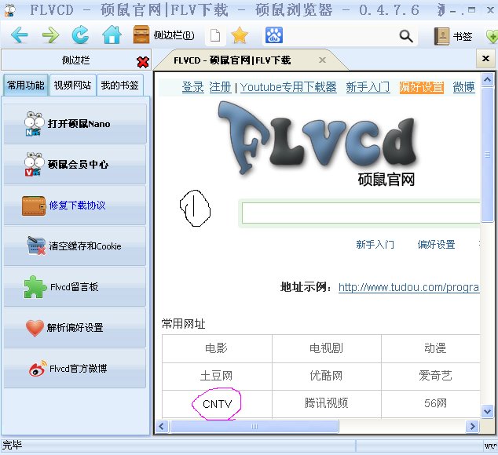This screenshot has height=455, width=498.
Task: Click the green heart plus icon
Action: (x=492, y=37)
